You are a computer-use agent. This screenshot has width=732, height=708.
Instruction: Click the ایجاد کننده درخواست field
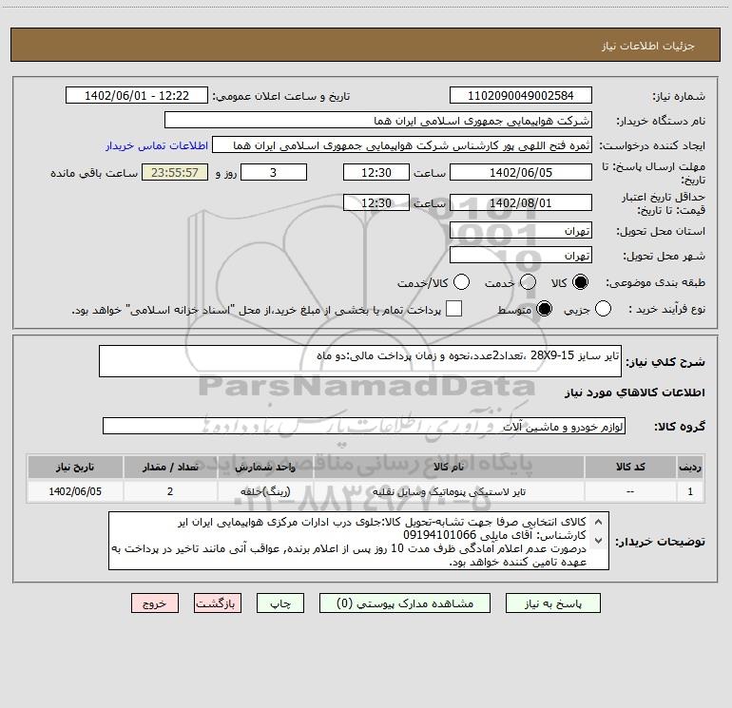click(402, 145)
